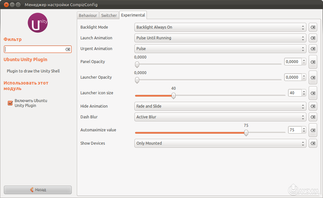Reset the Backlight Mode setting
The width and height of the screenshot is (323, 198).
pyautogui.click(x=313, y=27)
